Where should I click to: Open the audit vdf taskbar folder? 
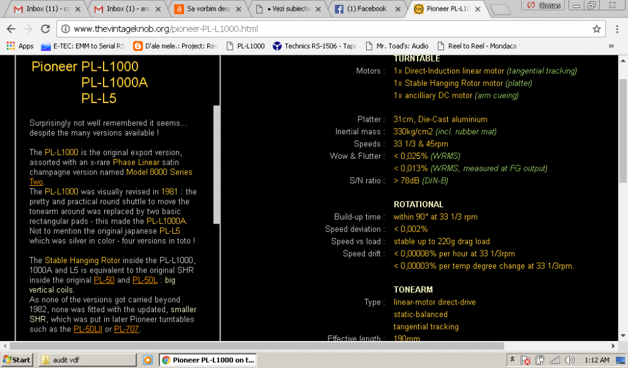click(x=87, y=360)
